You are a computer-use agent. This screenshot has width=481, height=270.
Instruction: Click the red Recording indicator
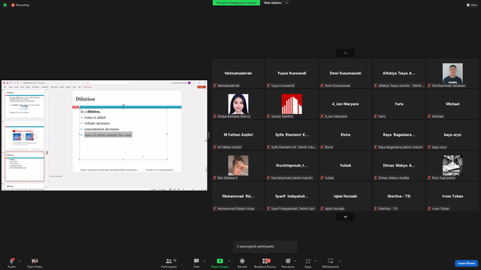(20, 5)
